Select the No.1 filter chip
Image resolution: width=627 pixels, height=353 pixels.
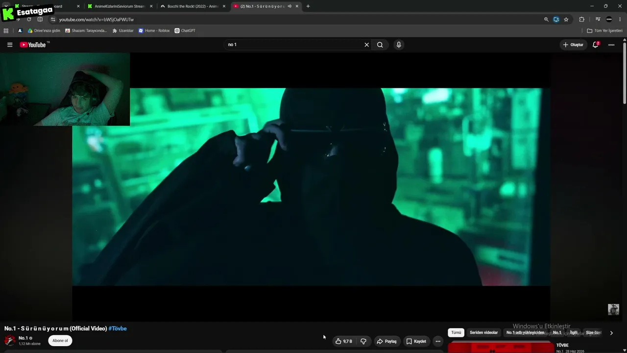(557, 332)
